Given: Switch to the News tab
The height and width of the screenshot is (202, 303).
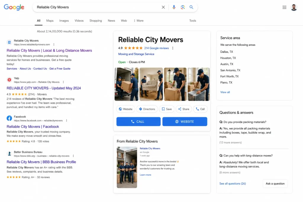Looking at the screenshot, I should 111,21.
